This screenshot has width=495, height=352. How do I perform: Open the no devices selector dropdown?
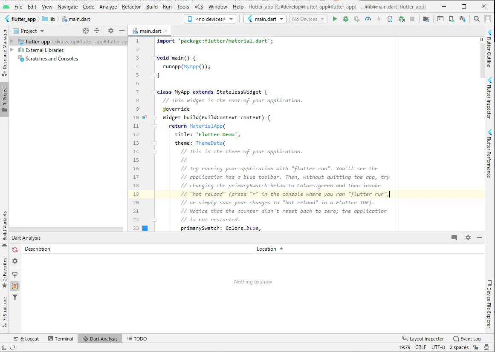[x=210, y=19]
